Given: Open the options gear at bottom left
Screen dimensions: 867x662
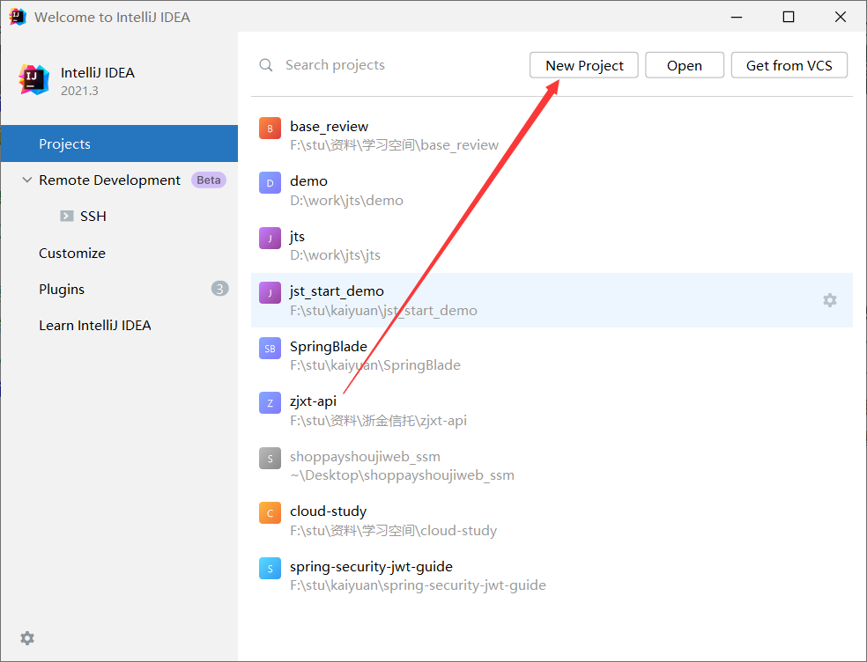Looking at the screenshot, I should point(27,638).
